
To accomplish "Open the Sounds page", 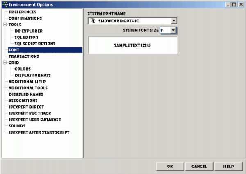I will click(x=17, y=126).
